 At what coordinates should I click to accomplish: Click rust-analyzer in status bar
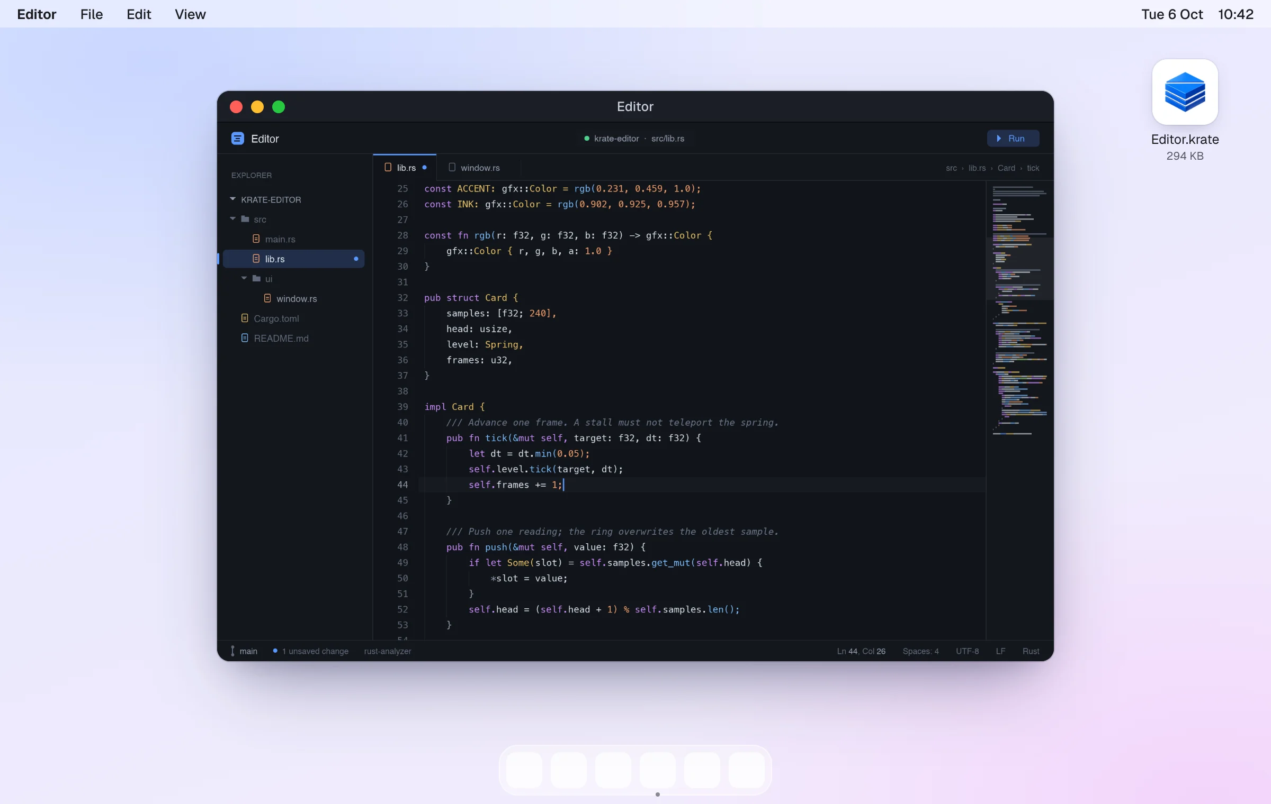388,651
